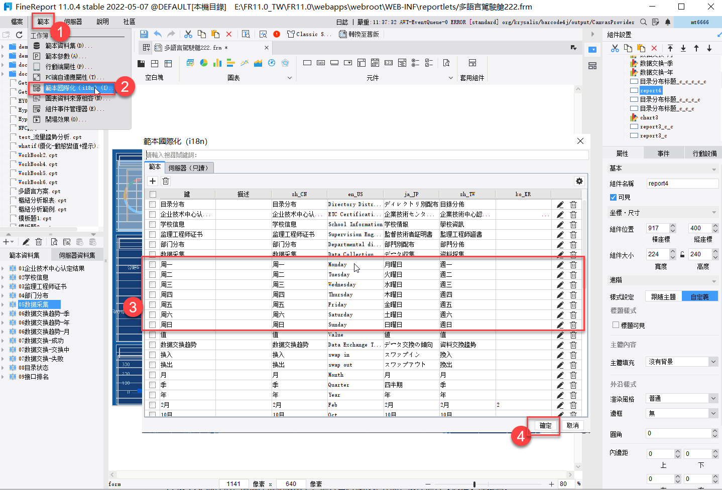Tick the checkbox for row 目录分布
Screen dimensions: 722x490
153,205
